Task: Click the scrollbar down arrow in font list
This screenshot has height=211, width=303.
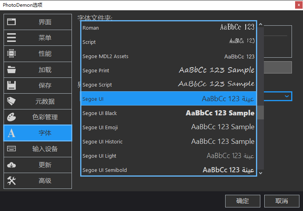Action: (260, 173)
